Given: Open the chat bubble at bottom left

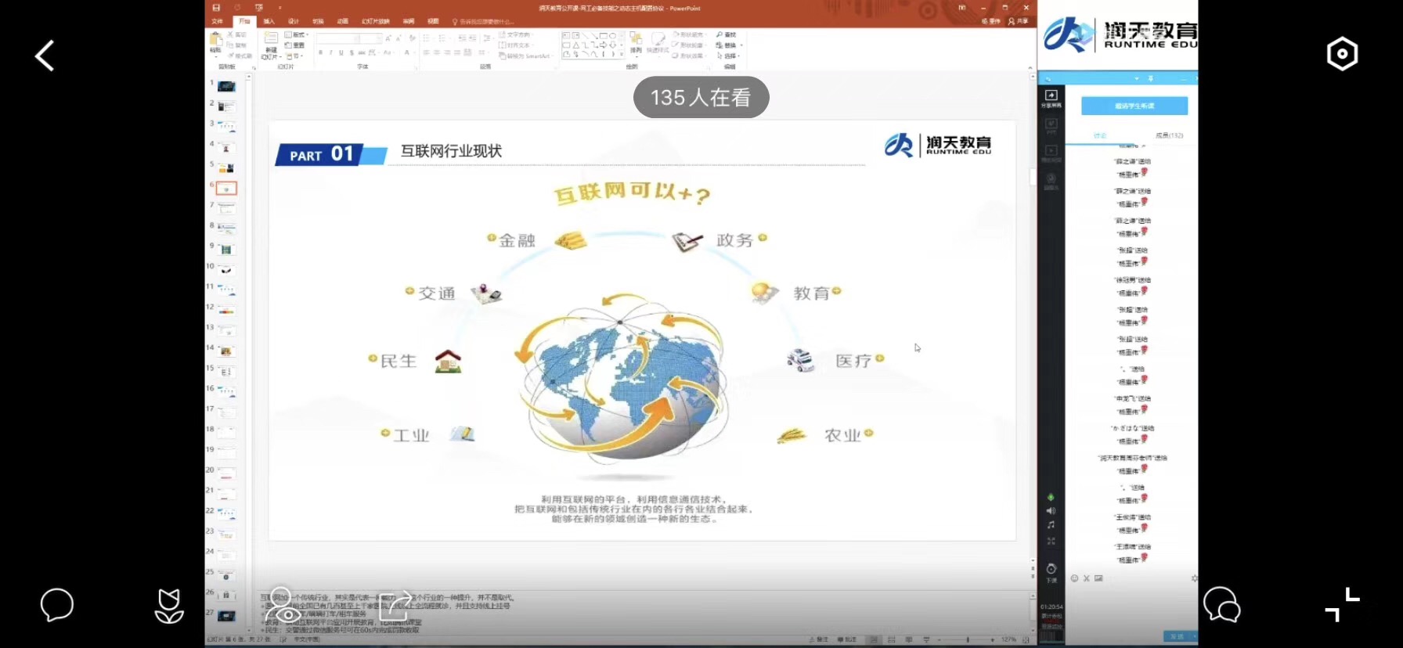Looking at the screenshot, I should coord(56,605).
